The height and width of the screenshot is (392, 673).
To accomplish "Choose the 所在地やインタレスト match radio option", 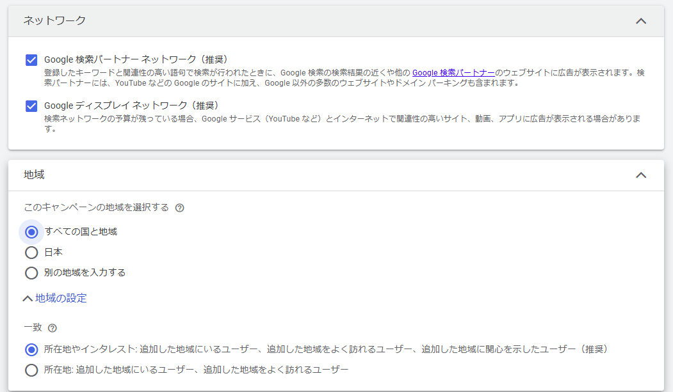I will coord(31,350).
